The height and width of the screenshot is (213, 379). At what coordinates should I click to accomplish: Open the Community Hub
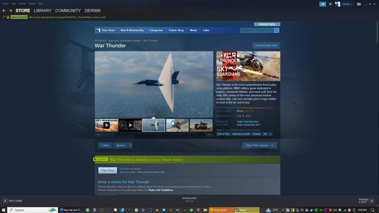click(x=266, y=46)
